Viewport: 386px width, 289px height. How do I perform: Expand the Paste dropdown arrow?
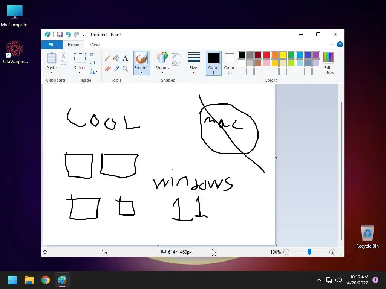(x=51, y=73)
